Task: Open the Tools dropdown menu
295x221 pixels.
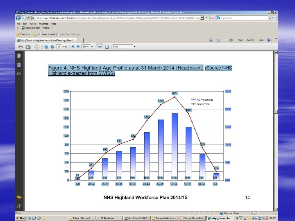Action: 262,40
